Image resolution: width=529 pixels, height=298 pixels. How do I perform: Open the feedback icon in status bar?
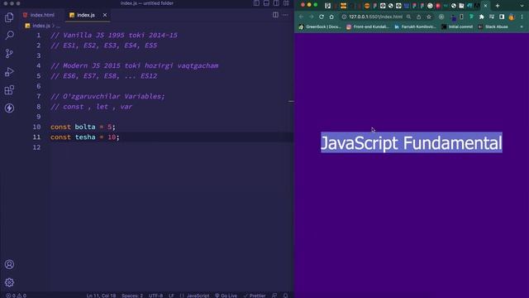(274, 296)
